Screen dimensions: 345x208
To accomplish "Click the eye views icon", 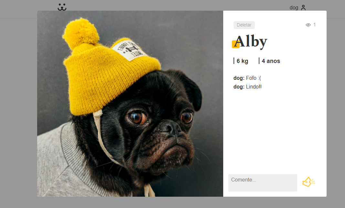I will click(x=308, y=25).
